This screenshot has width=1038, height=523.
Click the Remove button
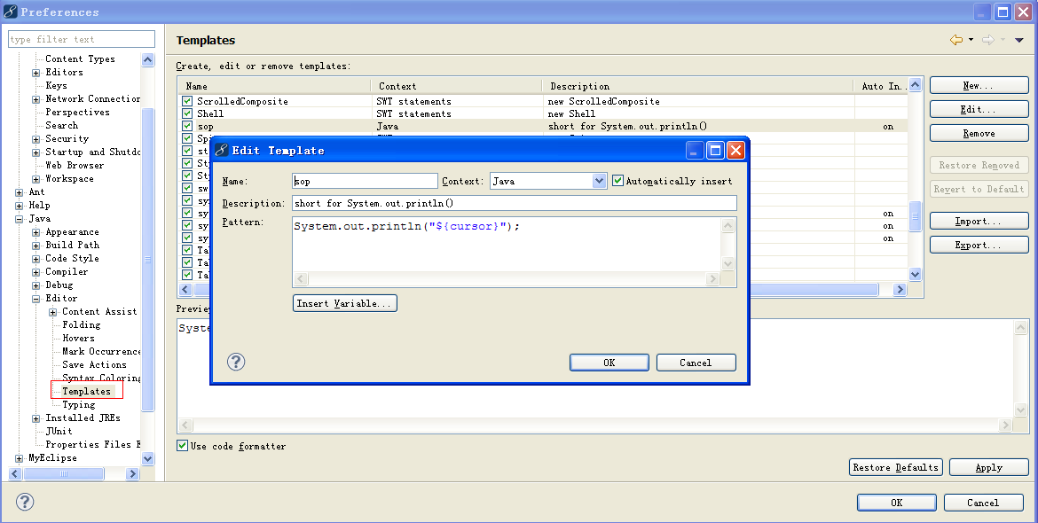point(979,133)
